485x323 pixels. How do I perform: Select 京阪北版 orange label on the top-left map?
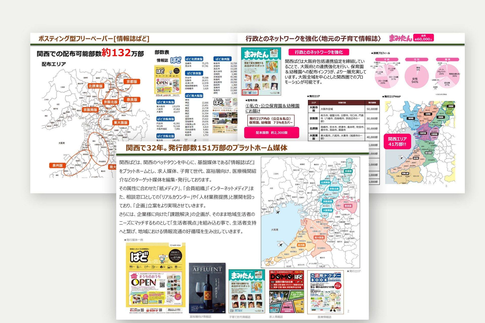click(x=111, y=102)
